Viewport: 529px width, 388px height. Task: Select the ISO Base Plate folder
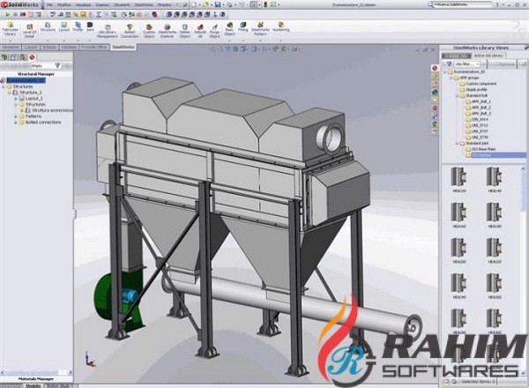(x=481, y=149)
